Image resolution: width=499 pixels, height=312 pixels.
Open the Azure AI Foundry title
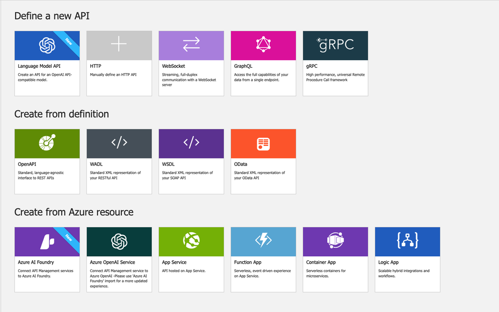(x=36, y=262)
